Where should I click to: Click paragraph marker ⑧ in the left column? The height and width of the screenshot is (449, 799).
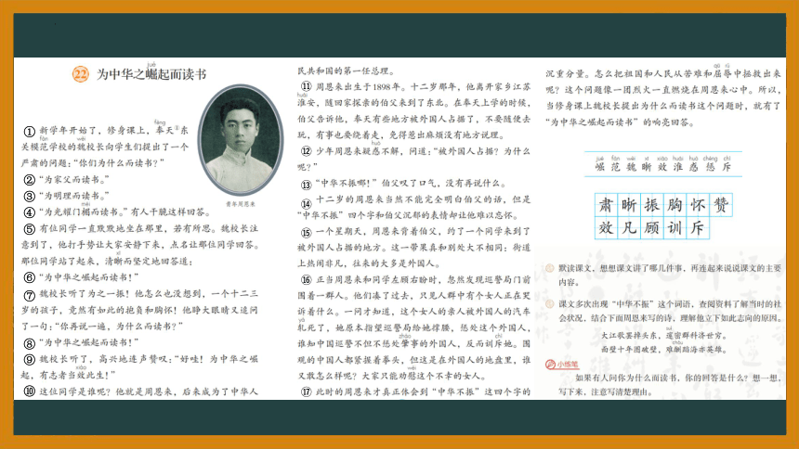tap(29, 343)
